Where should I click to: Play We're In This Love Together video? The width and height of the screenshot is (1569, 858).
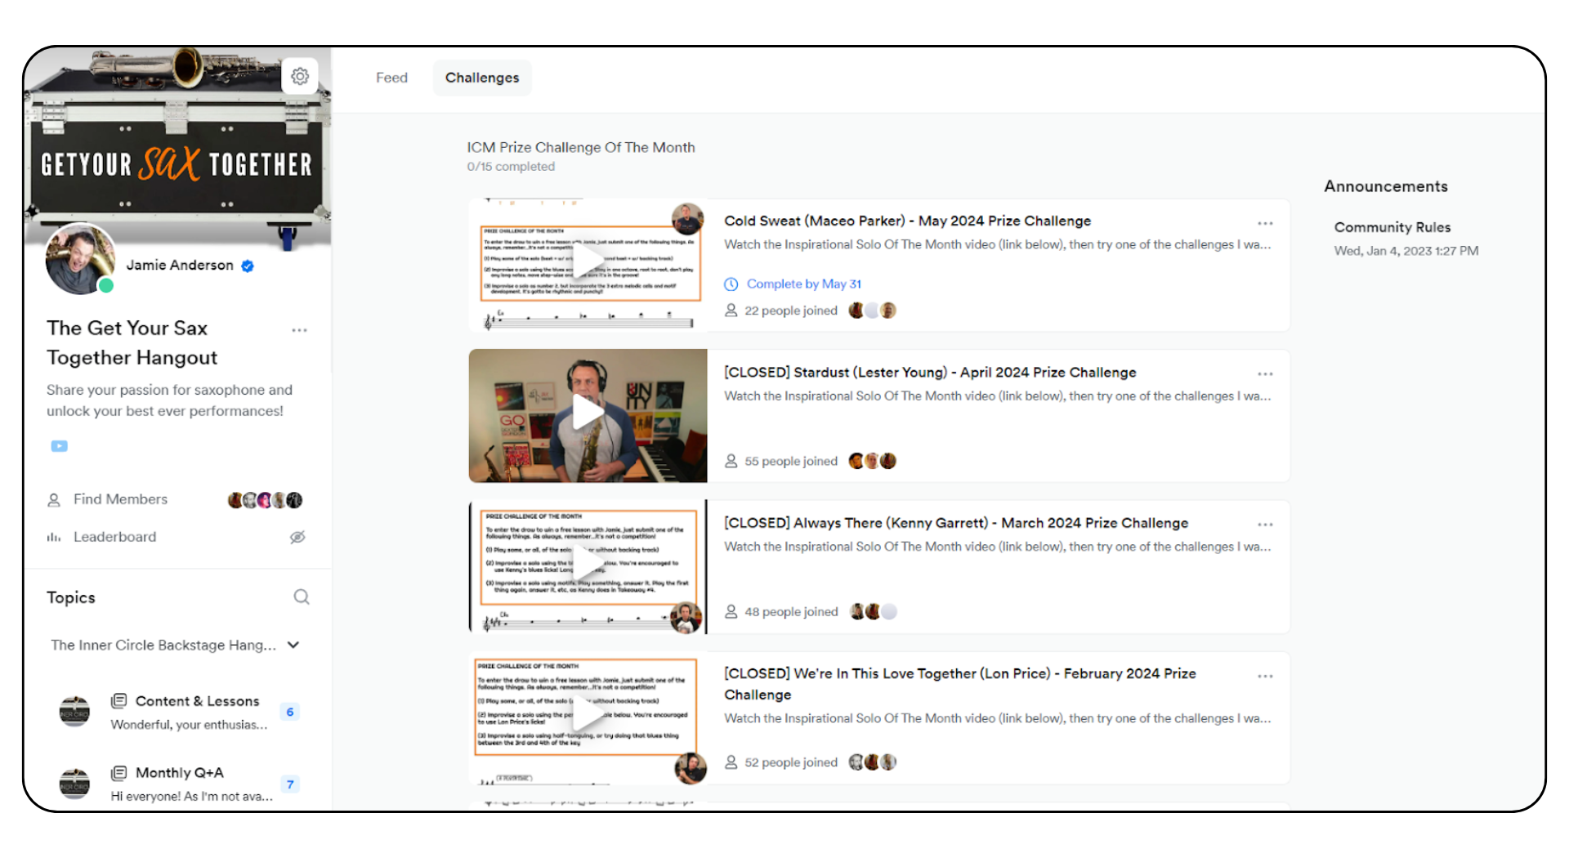tap(588, 714)
